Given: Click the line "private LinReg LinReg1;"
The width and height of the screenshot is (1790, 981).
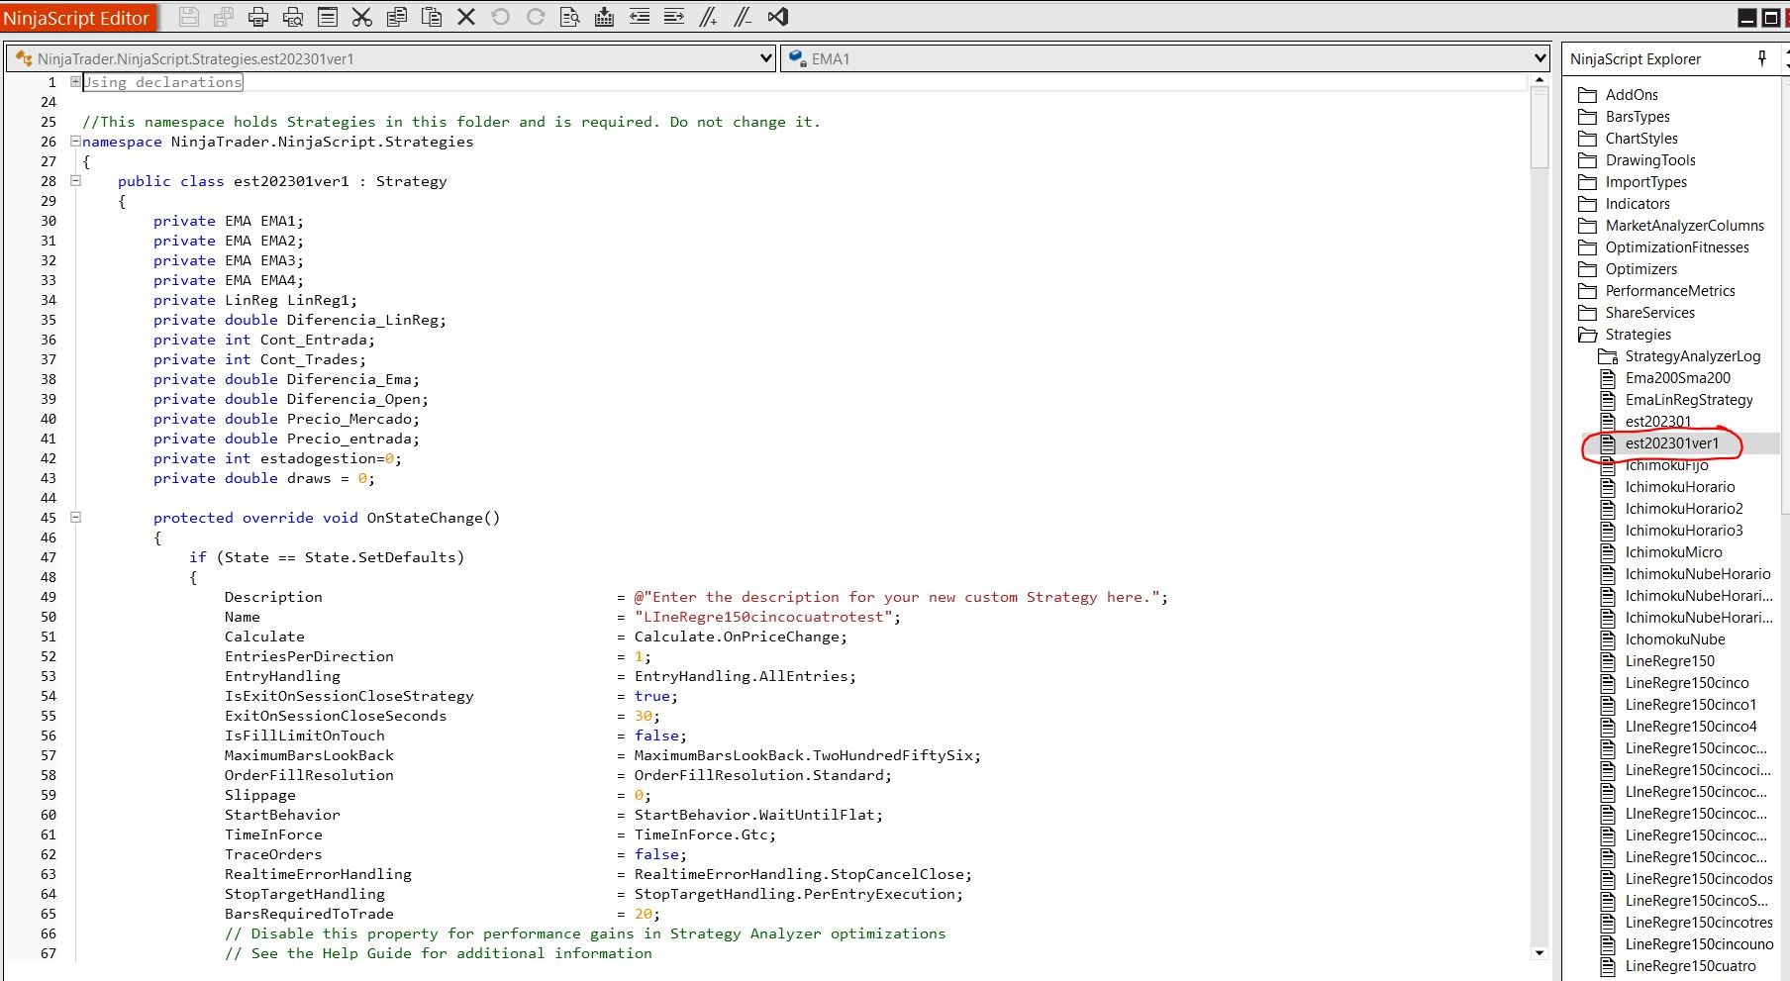Looking at the screenshot, I should click(255, 300).
